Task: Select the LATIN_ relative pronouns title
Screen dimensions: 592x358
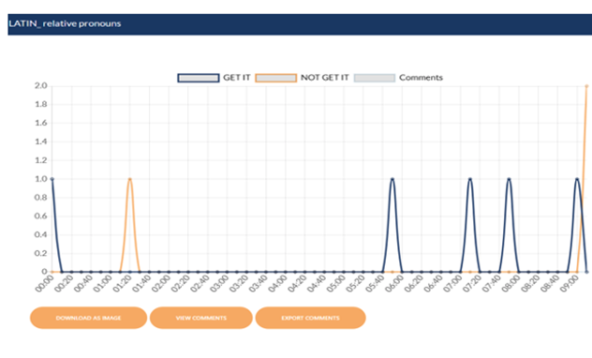Action: (65, 23)
